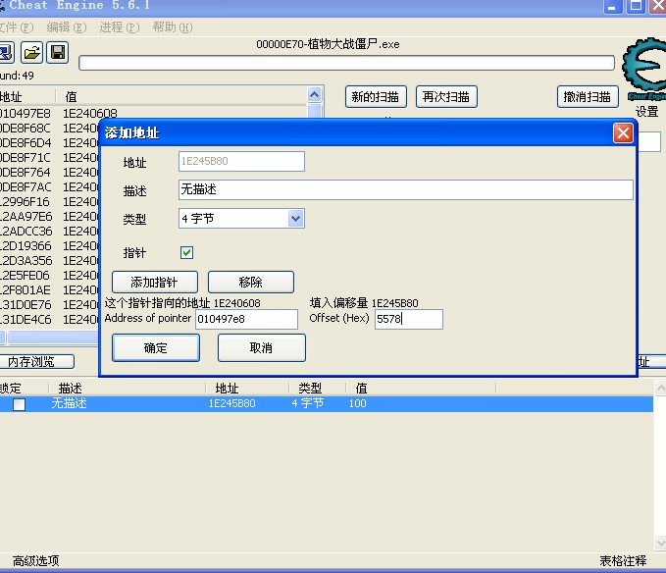Select result address 010497E8
Screen dimensions: 666x573
25,114
